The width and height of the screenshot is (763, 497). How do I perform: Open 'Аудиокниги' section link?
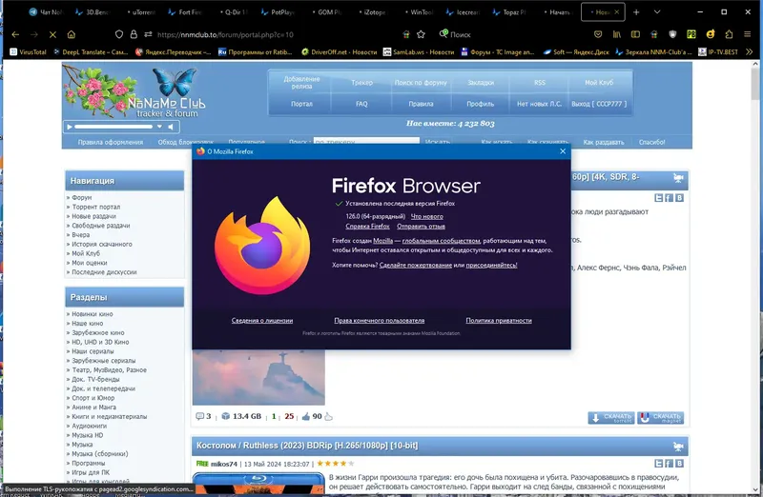tap(89, 426)
